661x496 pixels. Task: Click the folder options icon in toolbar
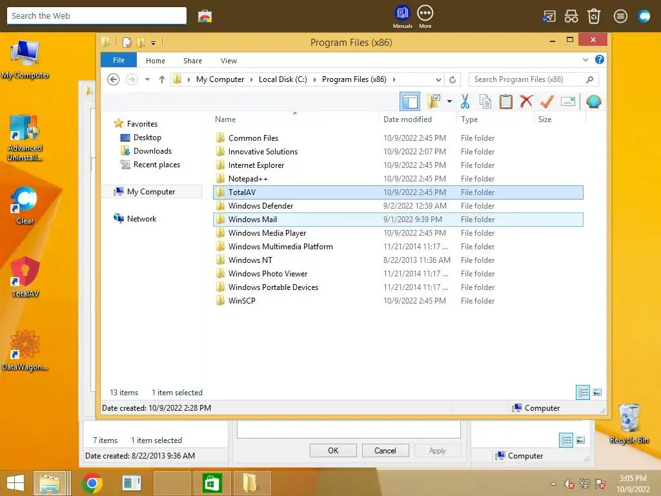tap(434, 101)
